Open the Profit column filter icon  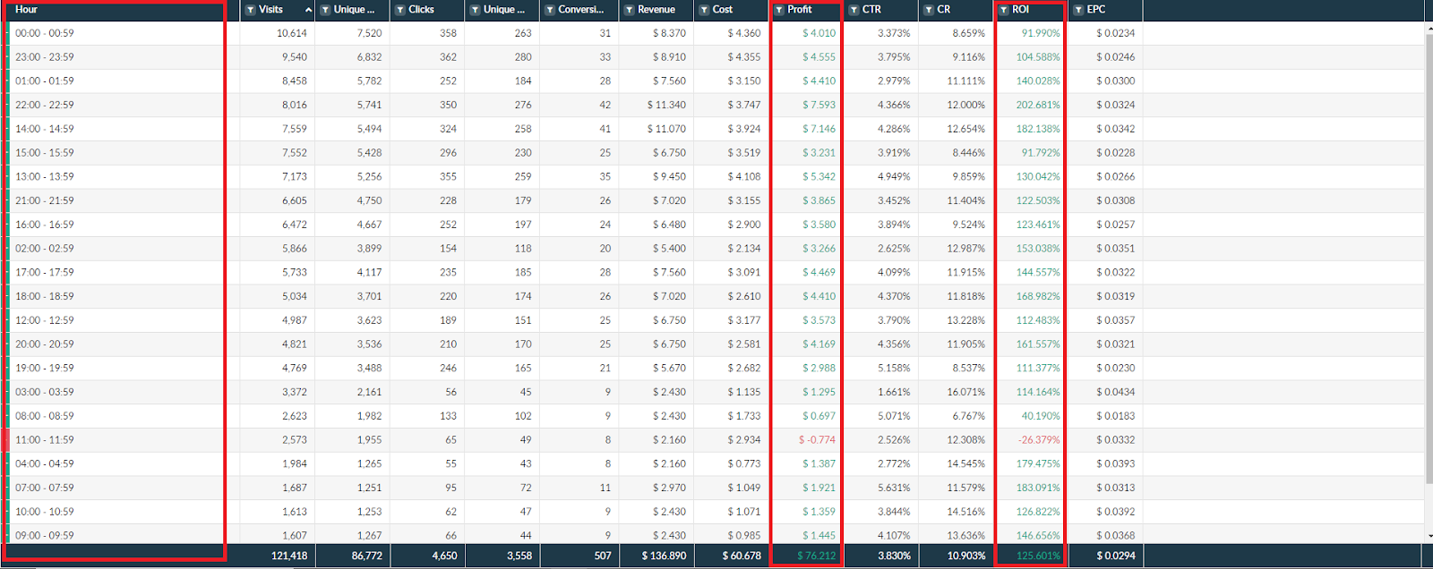(779, 10)
